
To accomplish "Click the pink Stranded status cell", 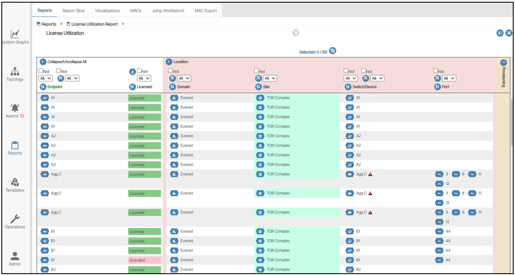I will pos(144,260).
